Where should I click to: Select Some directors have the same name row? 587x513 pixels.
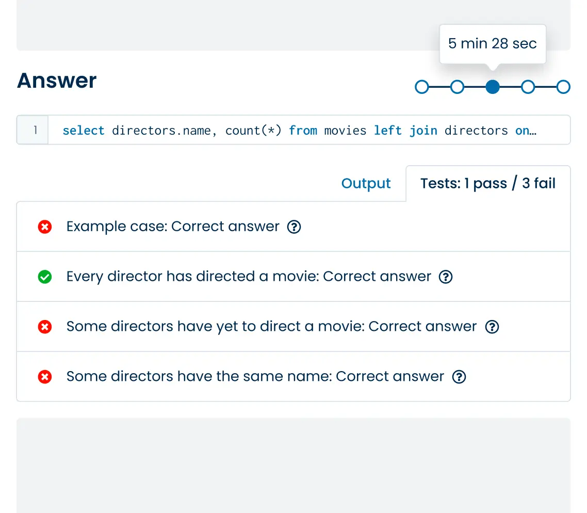click(255, 377)
